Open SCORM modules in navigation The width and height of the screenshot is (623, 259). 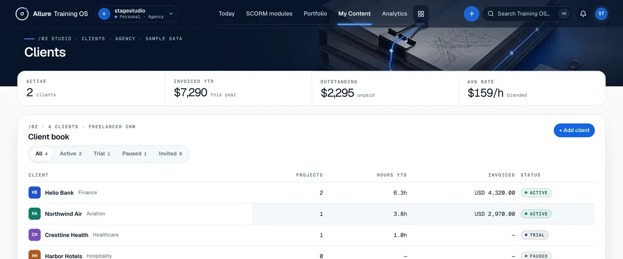click(269, 14)
